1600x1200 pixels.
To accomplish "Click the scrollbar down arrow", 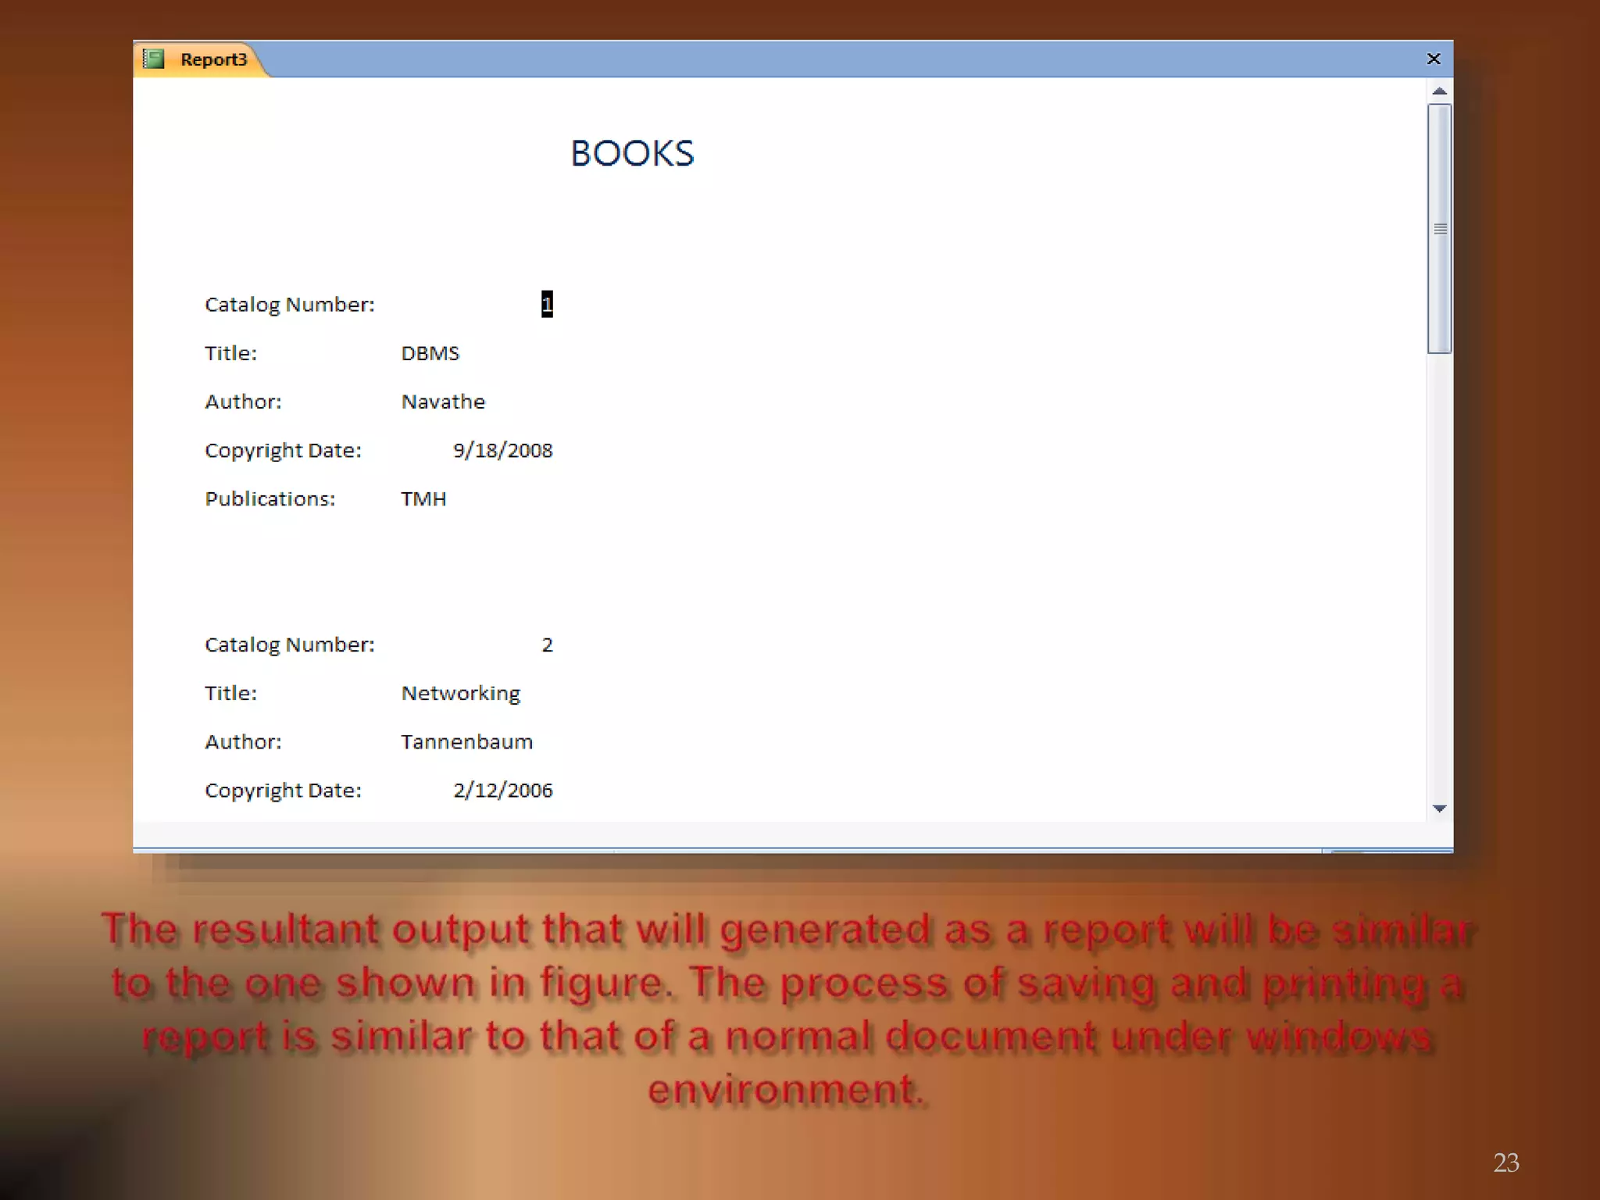I will tap(1439, 809).
